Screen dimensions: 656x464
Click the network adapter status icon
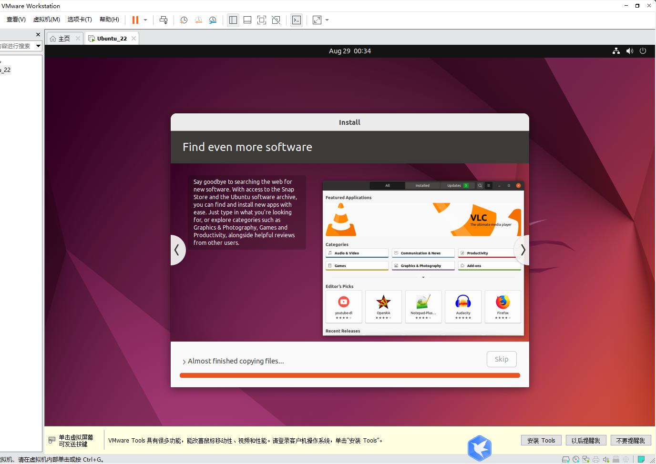[586, 460]
